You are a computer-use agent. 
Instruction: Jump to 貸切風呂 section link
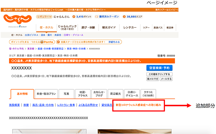(x=107, y=105)
